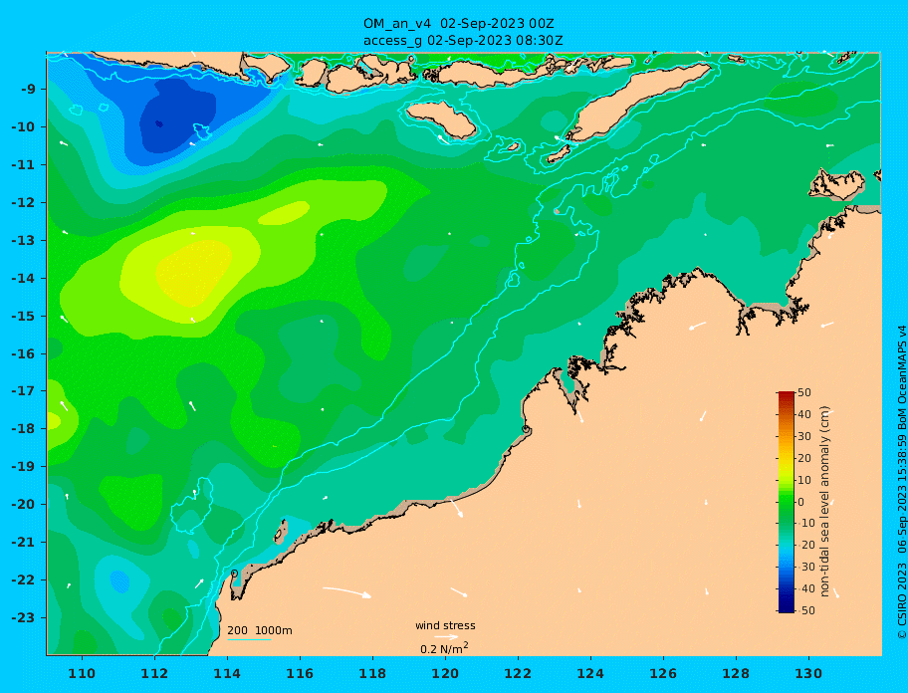Click the CSIRO copyright vertical text
Image resolution: width=908 pixels, height=693 pixels.
click(902, 482)
